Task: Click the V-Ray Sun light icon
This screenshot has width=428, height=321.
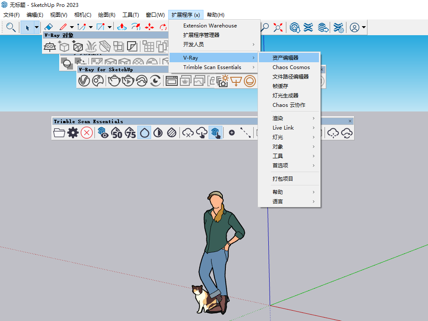Action: 223,81
